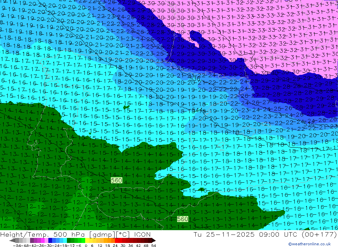338x247 pixels.
Task: Click the 536 label below 24-26-26 values
Action: [x=309, y=124]
